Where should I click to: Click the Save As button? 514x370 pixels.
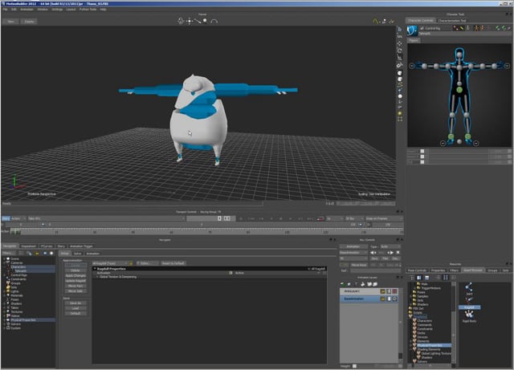(75, 303)
